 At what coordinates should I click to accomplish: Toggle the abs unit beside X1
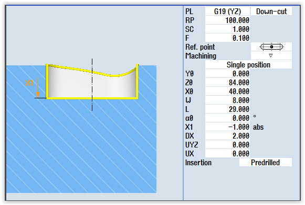pyautogui.click(x=258, y=127)
